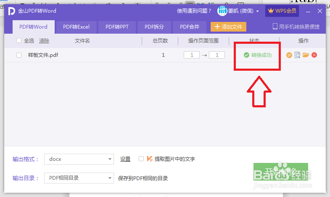Click the start page range field
This screenshot has height=197, width=330.
[192, 55]
